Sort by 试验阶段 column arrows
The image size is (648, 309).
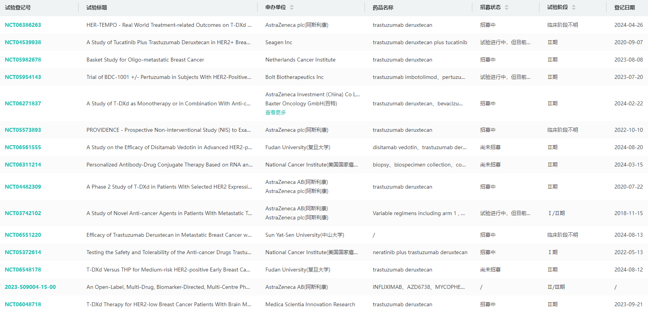click(x=574, y=7)
